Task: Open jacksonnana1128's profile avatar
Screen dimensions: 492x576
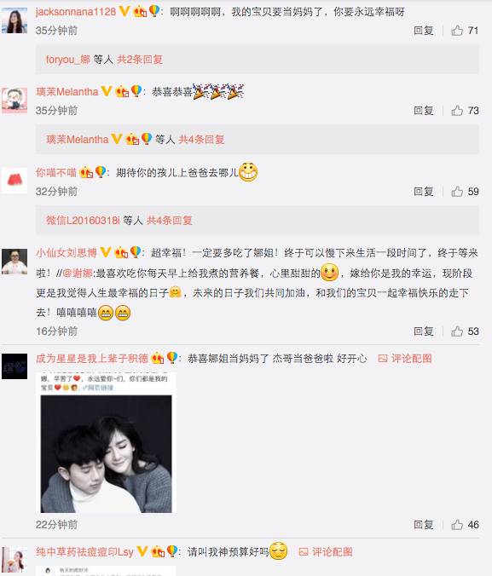Action: [14, 20]
